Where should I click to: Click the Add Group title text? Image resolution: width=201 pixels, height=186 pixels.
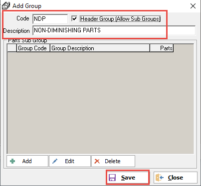coord(27,6)
